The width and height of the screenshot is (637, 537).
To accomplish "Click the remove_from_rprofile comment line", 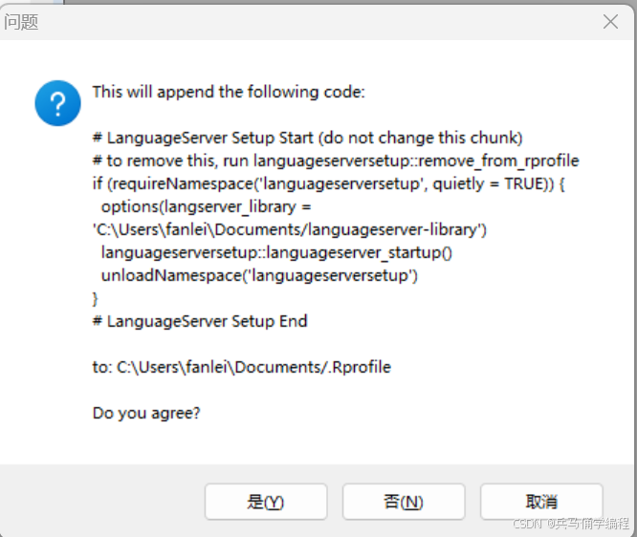I will 336,161.
